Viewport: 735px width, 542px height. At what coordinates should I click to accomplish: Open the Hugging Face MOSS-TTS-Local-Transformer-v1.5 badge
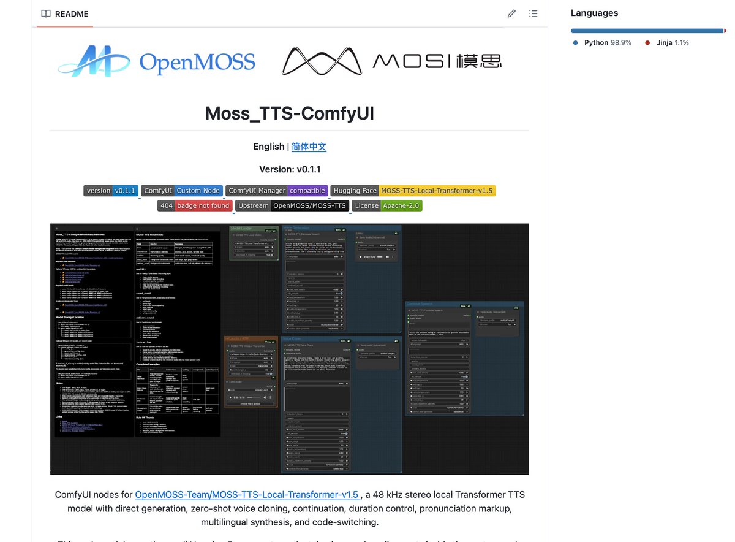coord(413,191)
